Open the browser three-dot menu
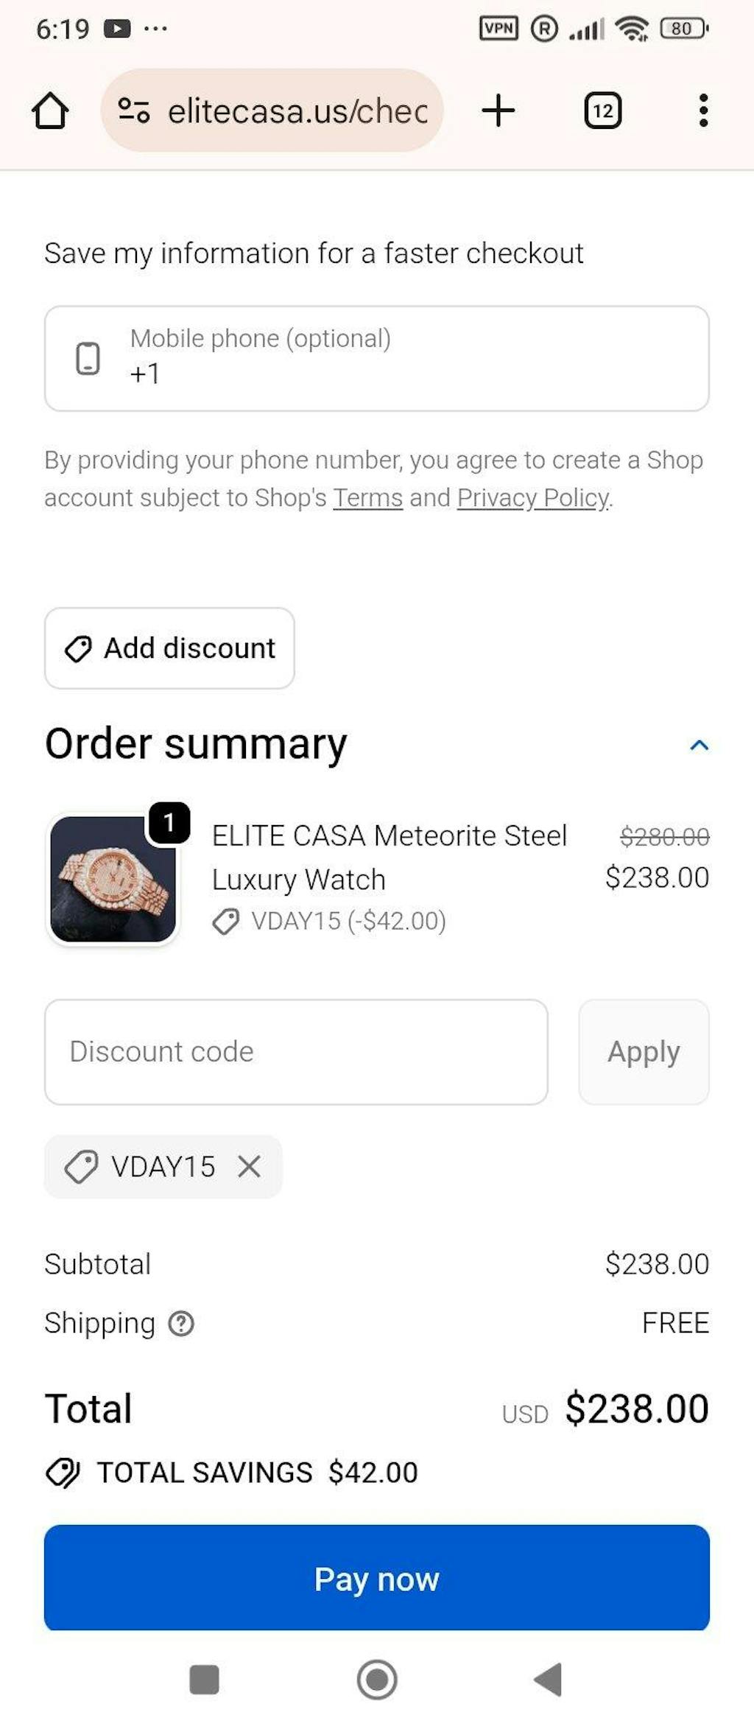The image size is (754, 1729). point(703,111)
